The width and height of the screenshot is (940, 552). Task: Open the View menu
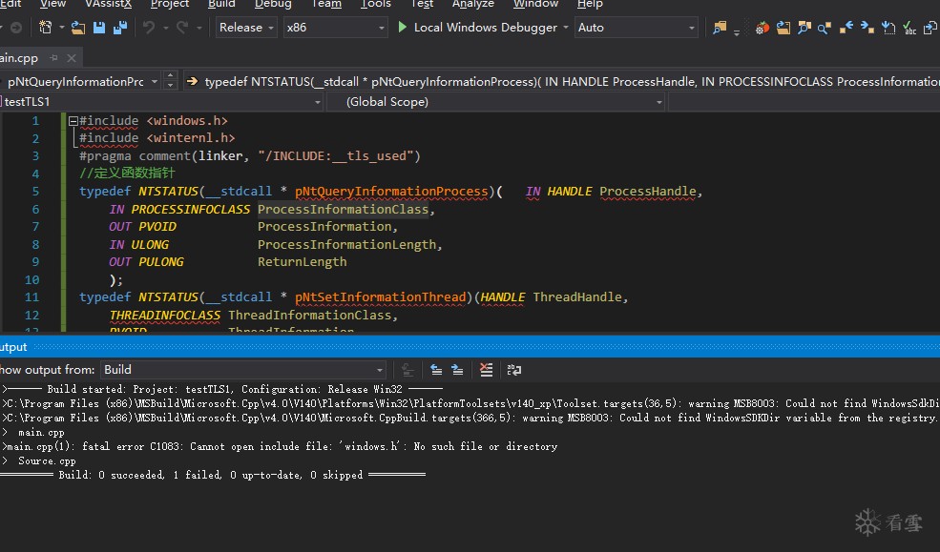pos(52,4)
